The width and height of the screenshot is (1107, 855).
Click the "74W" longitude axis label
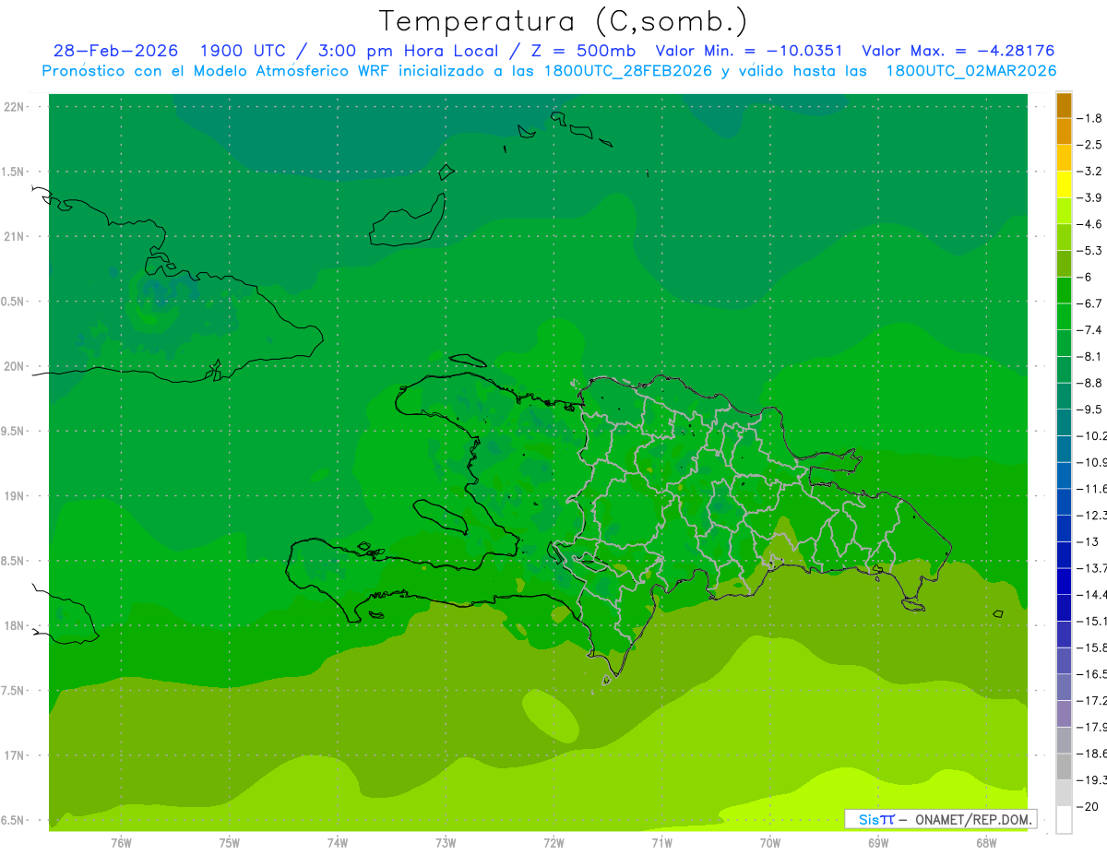338,843
